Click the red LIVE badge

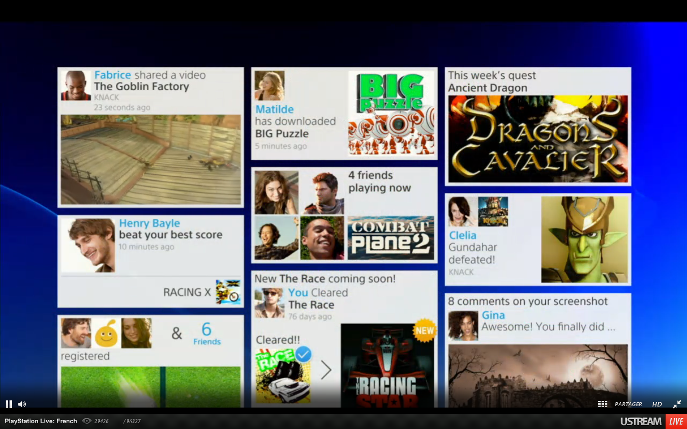(677, 421)
